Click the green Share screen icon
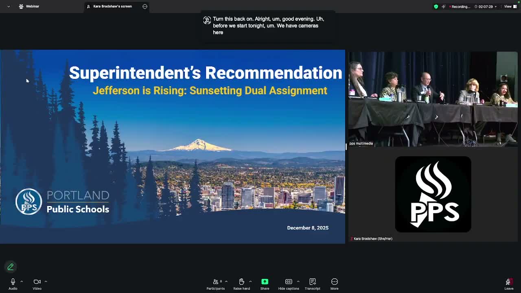The image size is (521, 293). (265, 282)
